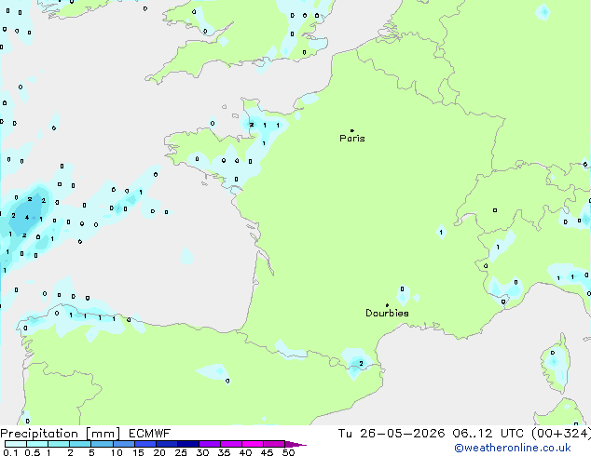The image size is (591, 456).
Task: Pick the 2–5 mm legend swatch
Action: click(x=80, y=444)
